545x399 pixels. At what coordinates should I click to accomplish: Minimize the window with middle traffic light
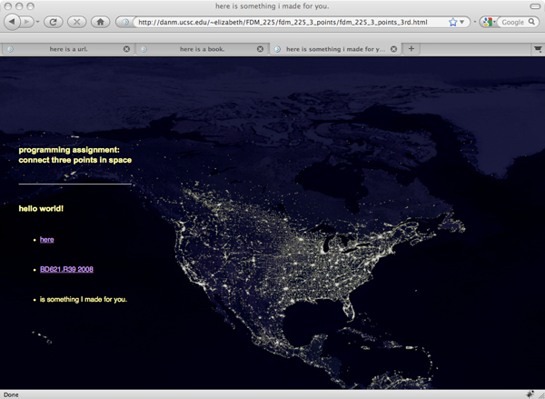point(19,6)
